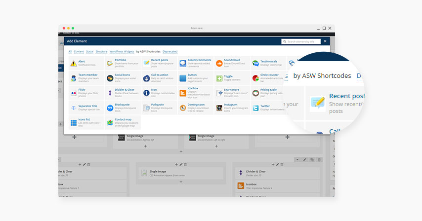Select the Flickr element icon
Screen dimensions: 422x221
(74, 93)
